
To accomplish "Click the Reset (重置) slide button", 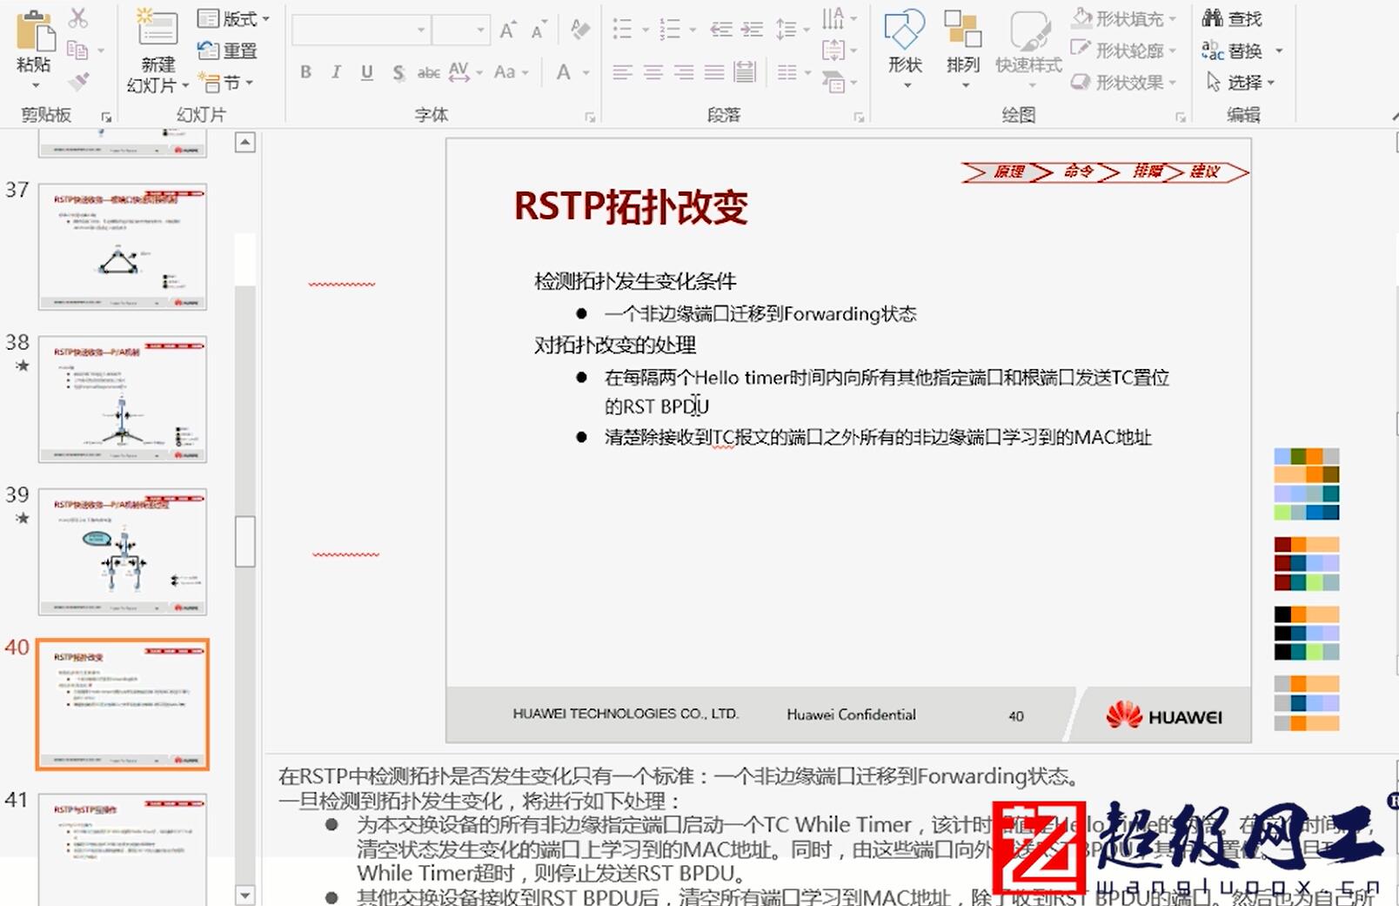I will (x=228, y=50).
